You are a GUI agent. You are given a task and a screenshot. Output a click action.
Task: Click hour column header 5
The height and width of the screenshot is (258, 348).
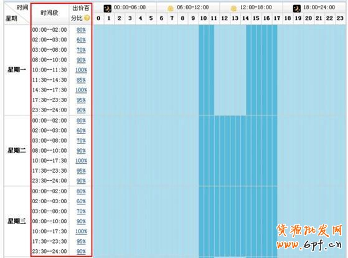[x=151, y=18]
